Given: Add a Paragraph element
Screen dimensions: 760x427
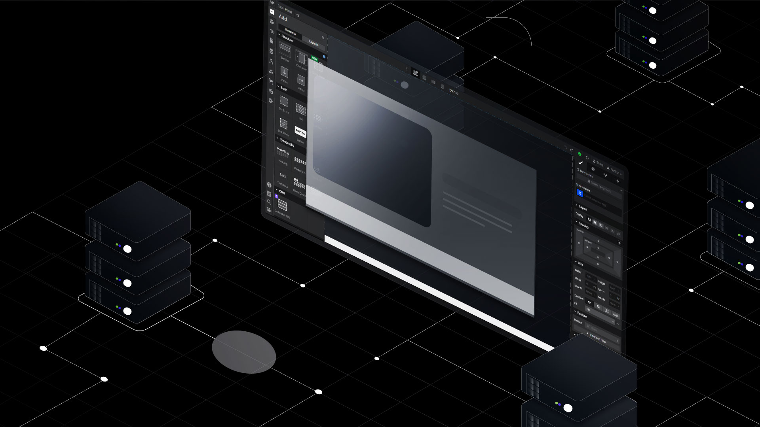Looking at the screenshot, I should (300, 165).
